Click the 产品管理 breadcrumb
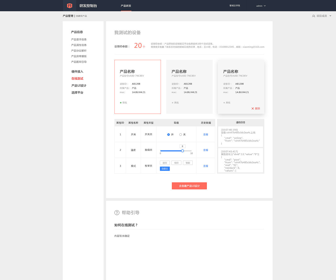 click(68, 16)
